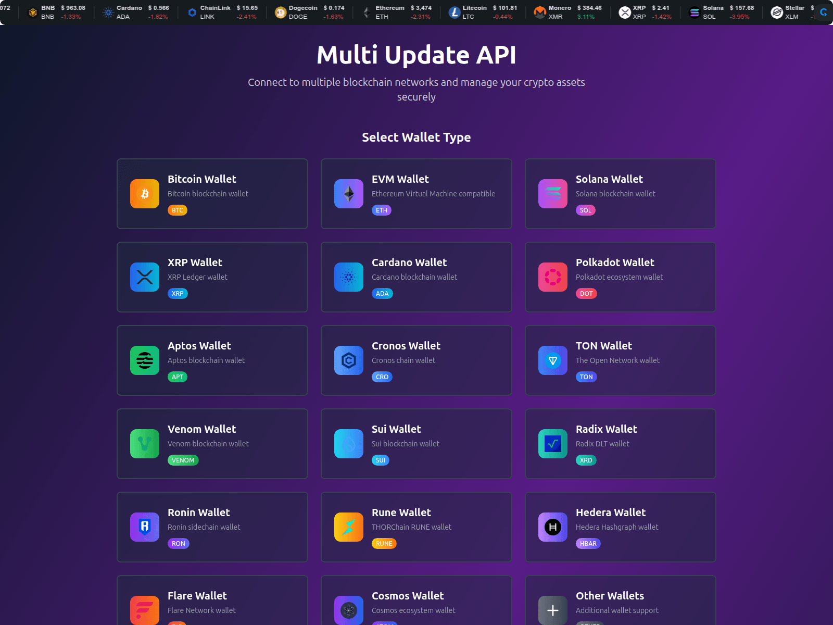
Task: Pick the XRP Wallet title
Action: coord(195,262)
